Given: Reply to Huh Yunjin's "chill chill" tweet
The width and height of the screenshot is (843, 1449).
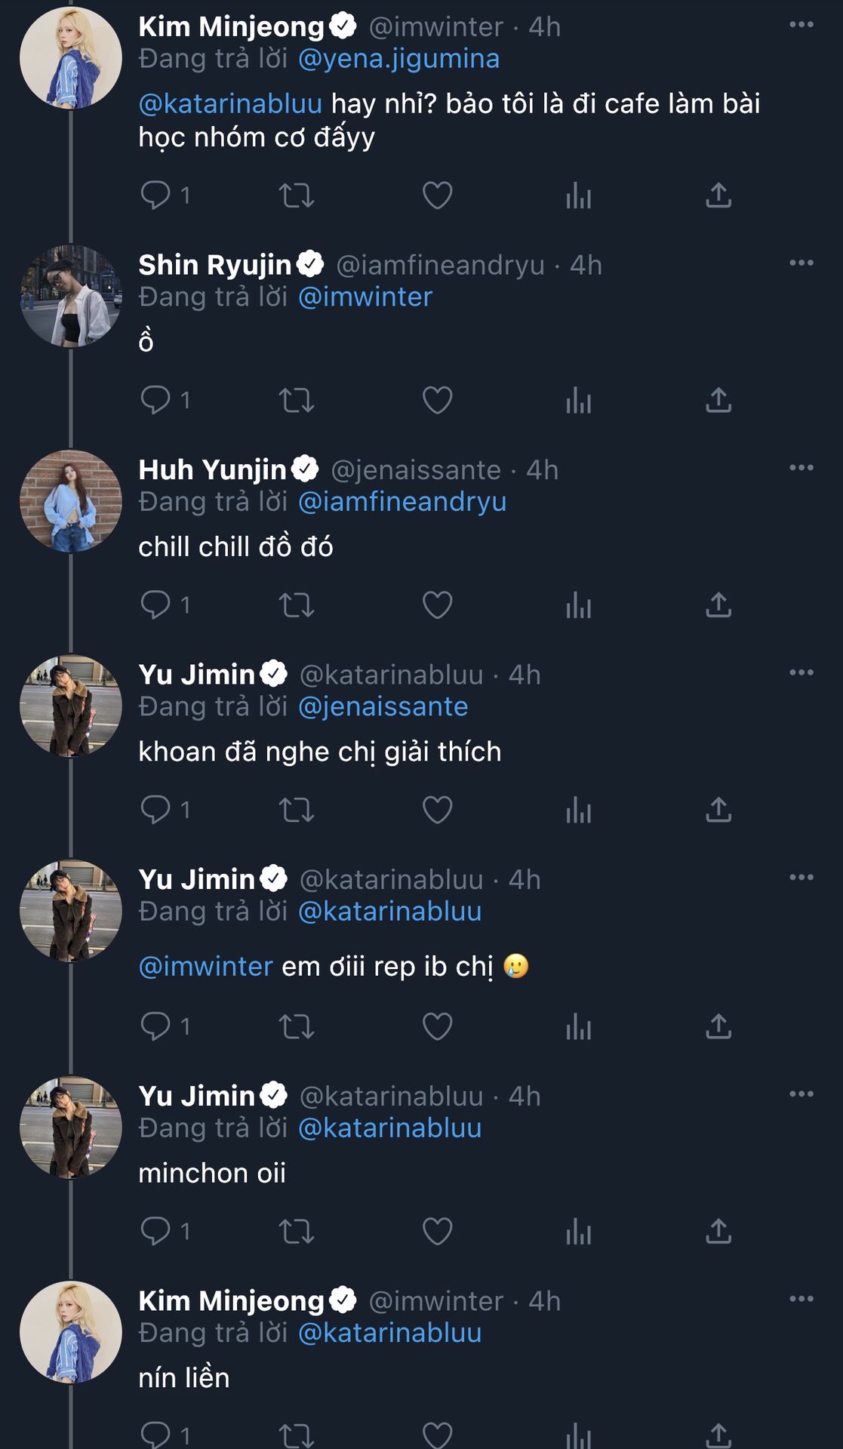Looking at the screenshot, I should tap(156, 605).
